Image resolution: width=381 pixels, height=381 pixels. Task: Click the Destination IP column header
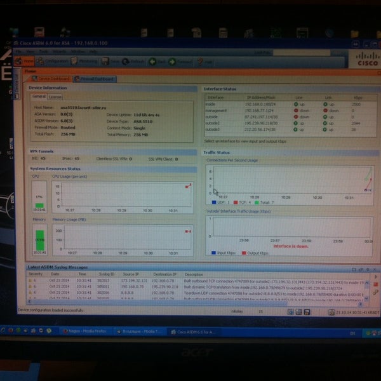tap(164, 274)
